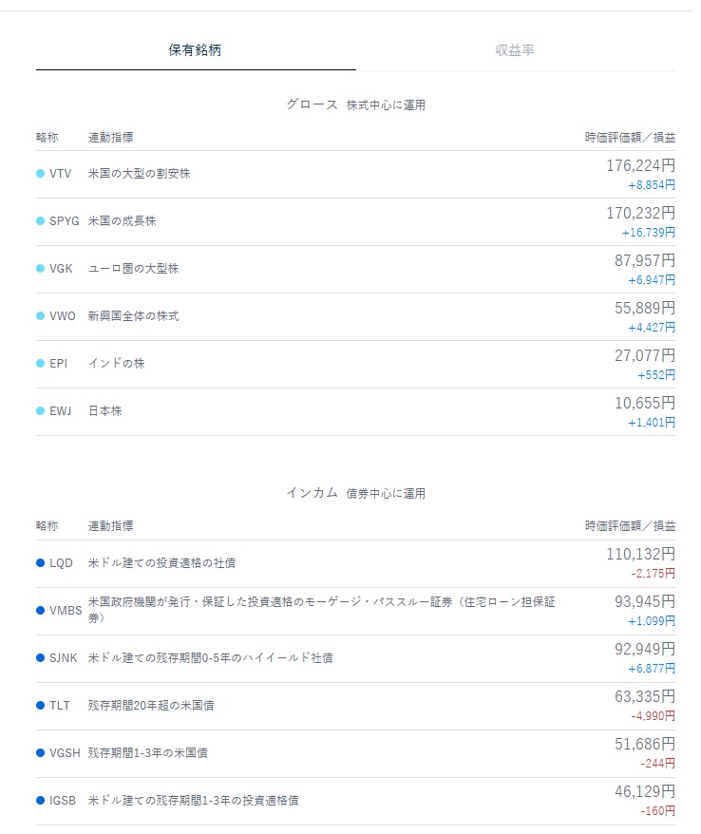This screenshot has width=701, height=834.
Task: Select the VTV ticker label
Action: [60, 174]
